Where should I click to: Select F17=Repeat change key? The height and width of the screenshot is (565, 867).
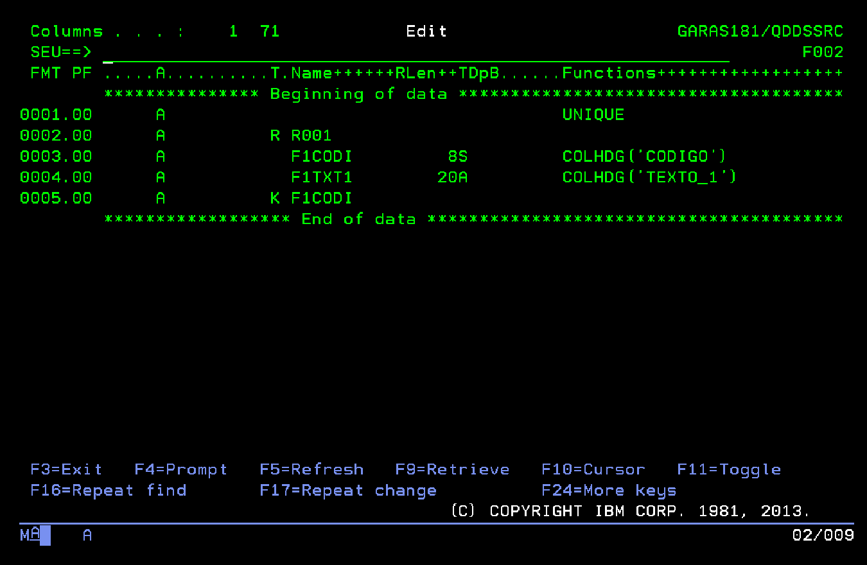(347, 491)
